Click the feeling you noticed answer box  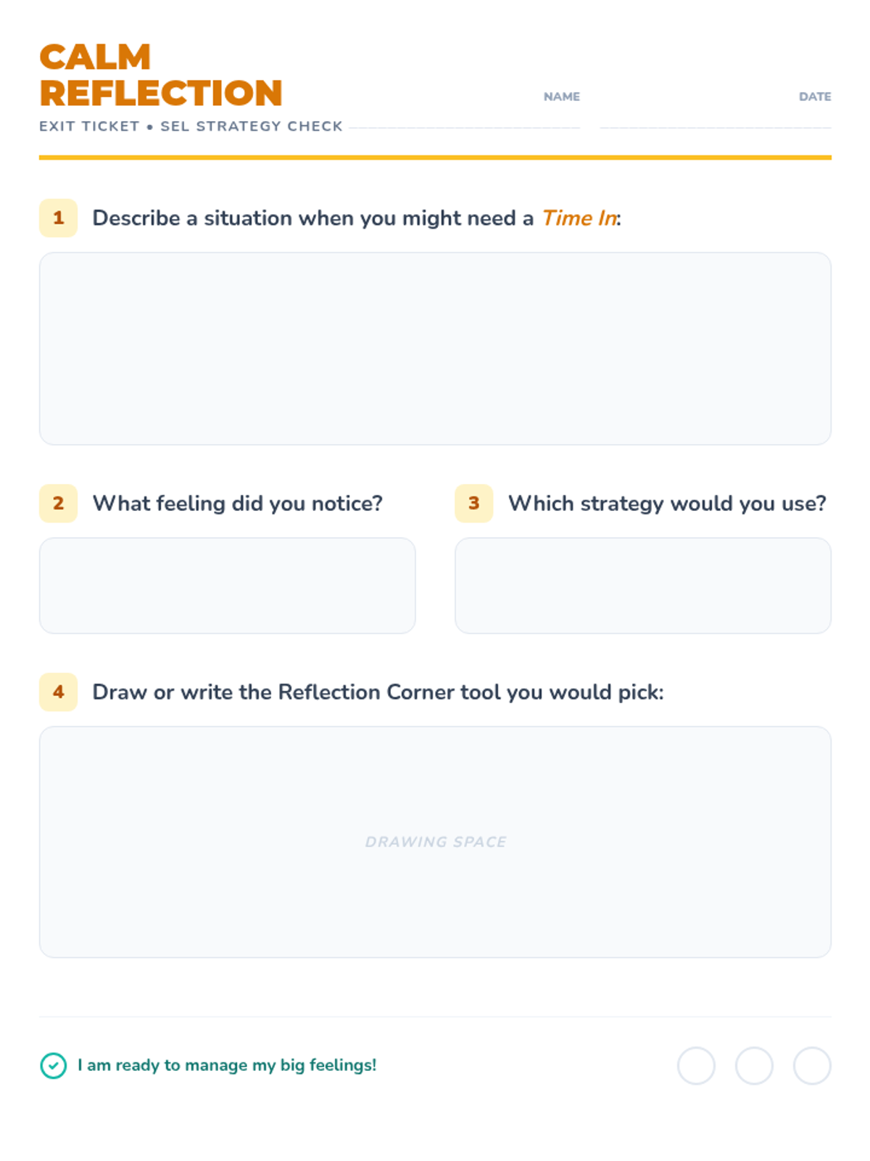[x=227, y=586]
